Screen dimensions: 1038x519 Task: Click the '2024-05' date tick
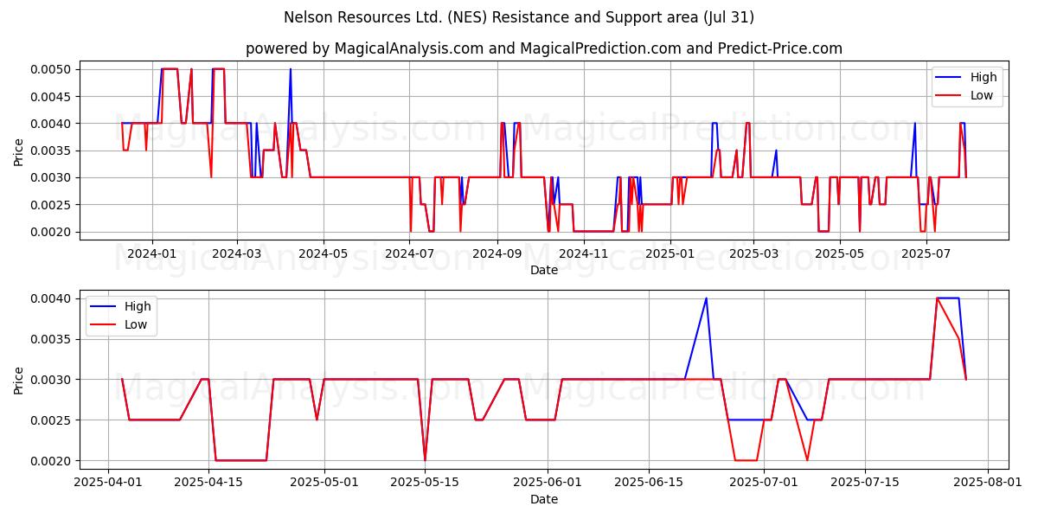point(324,253)
